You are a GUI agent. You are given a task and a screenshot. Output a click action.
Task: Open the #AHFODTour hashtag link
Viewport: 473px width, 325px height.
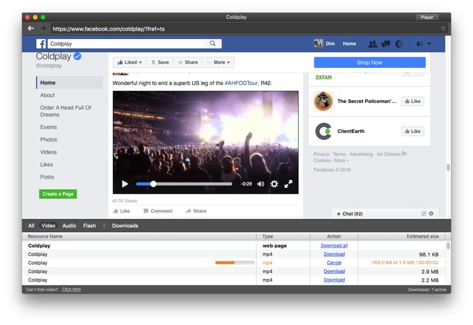tap(241, 83)
